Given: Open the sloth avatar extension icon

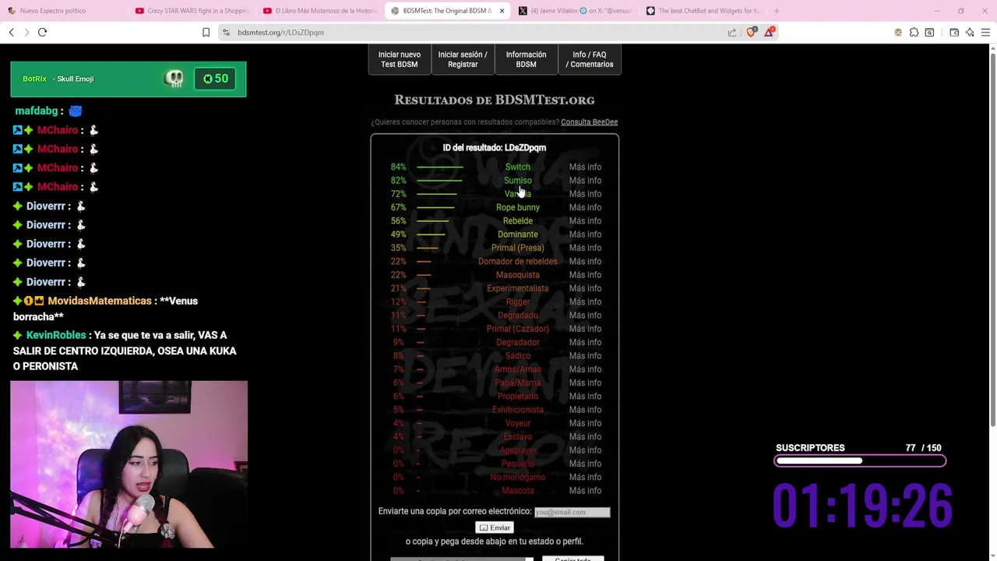Looking at the screenshot, I should (898, 32).
